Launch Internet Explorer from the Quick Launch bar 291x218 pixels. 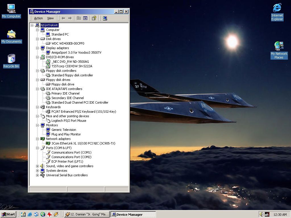tap(30, 214)
